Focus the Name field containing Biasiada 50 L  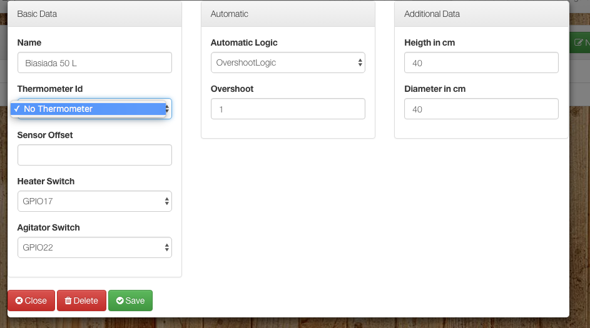(94, 62)
